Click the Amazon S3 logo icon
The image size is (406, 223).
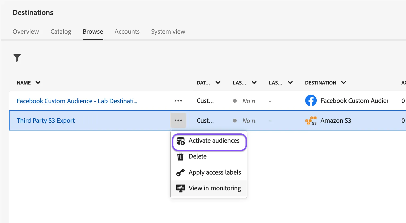click(x=311, y=121)
